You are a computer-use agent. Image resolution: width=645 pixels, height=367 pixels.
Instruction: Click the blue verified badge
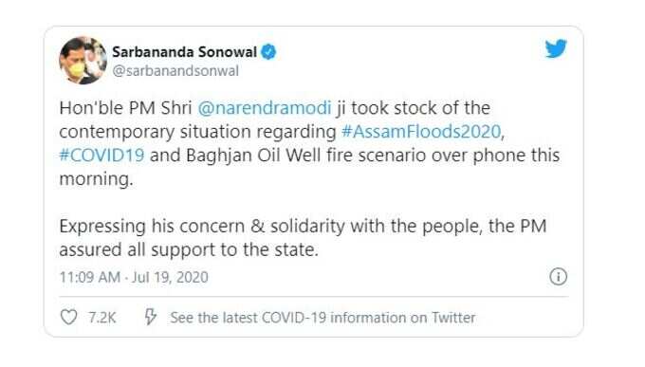point(269,52)
